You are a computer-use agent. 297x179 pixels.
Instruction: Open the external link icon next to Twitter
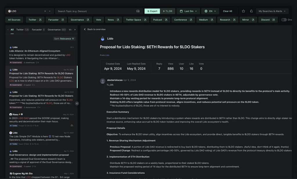(40, 20)
